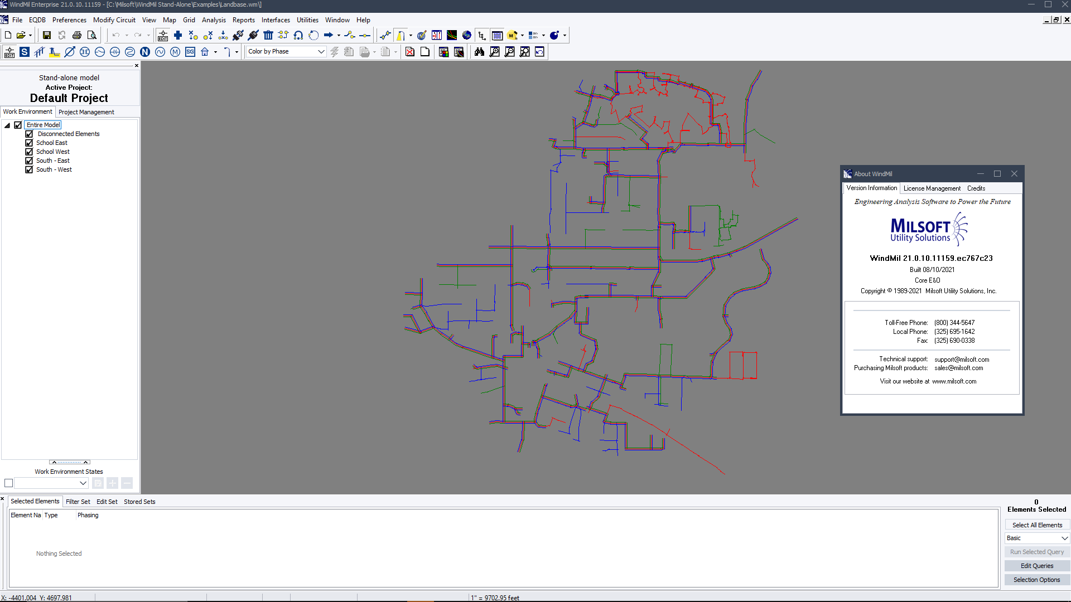This screenshot has height=602, width=1071.
Task: Toggle the School West checkbox
Action: click(x=29, y=152)
